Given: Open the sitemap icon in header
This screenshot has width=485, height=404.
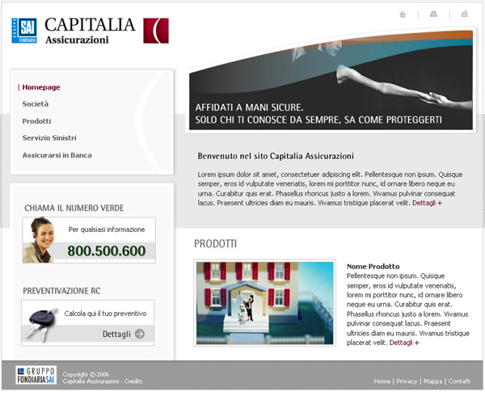Looking at the screenshot, I should [x=433, y=15].
